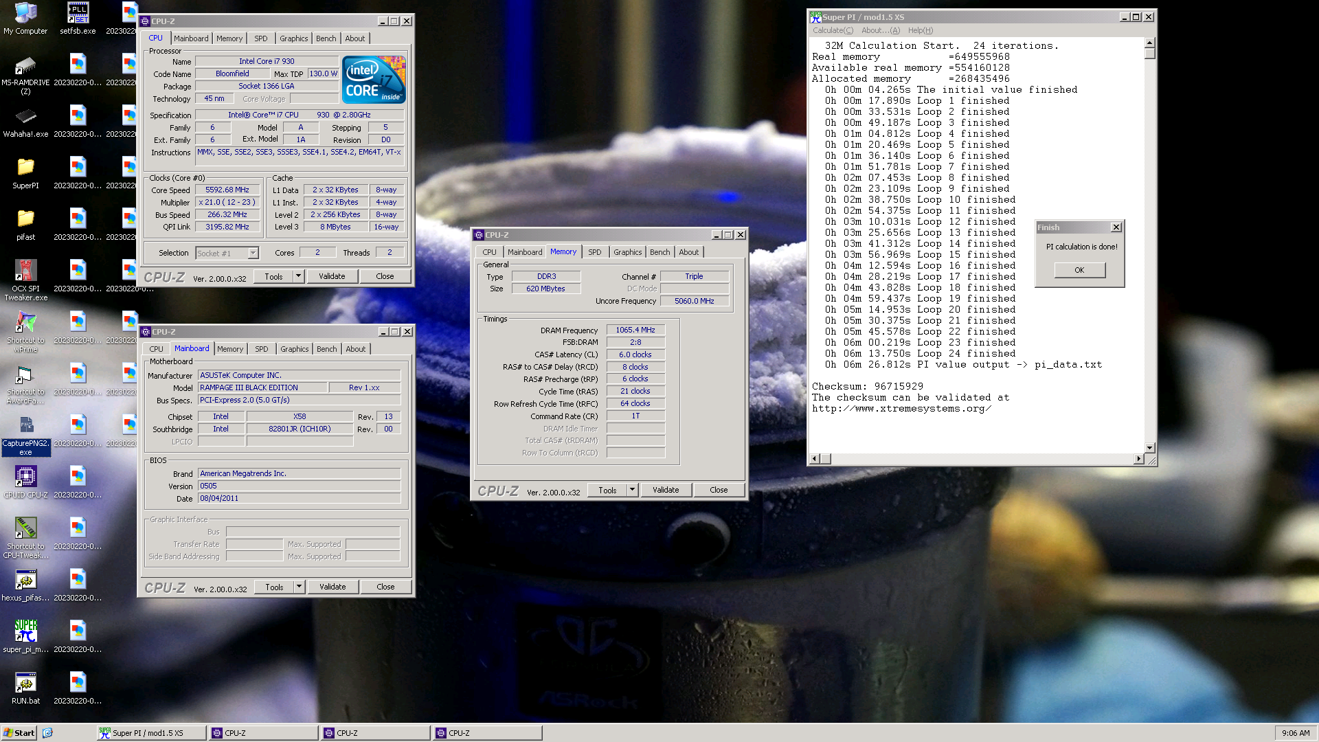Open Memory tab in top CPU-Z window

point(229,38)
